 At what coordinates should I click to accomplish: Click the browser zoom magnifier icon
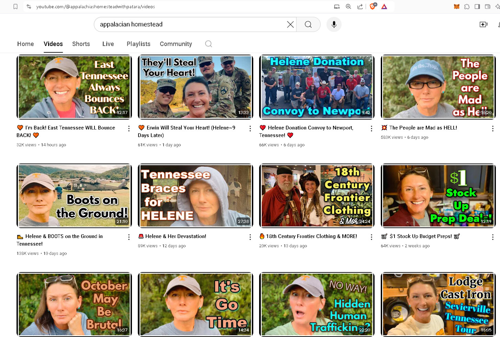click(348, 7)
